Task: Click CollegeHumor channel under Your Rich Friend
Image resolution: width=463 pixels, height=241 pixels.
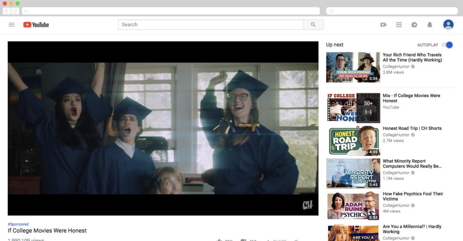Action: (396, 67)
